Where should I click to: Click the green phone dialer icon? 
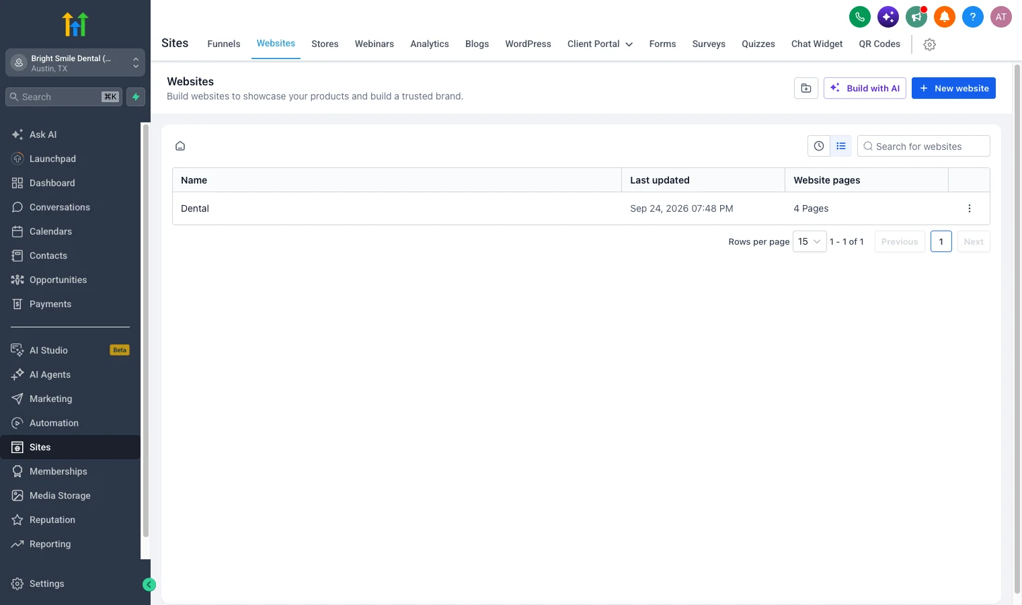point(860,17)
